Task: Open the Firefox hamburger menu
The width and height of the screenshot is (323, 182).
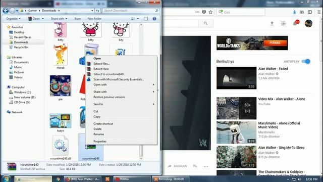Action: pyautogui.click(x=319, y=12)
